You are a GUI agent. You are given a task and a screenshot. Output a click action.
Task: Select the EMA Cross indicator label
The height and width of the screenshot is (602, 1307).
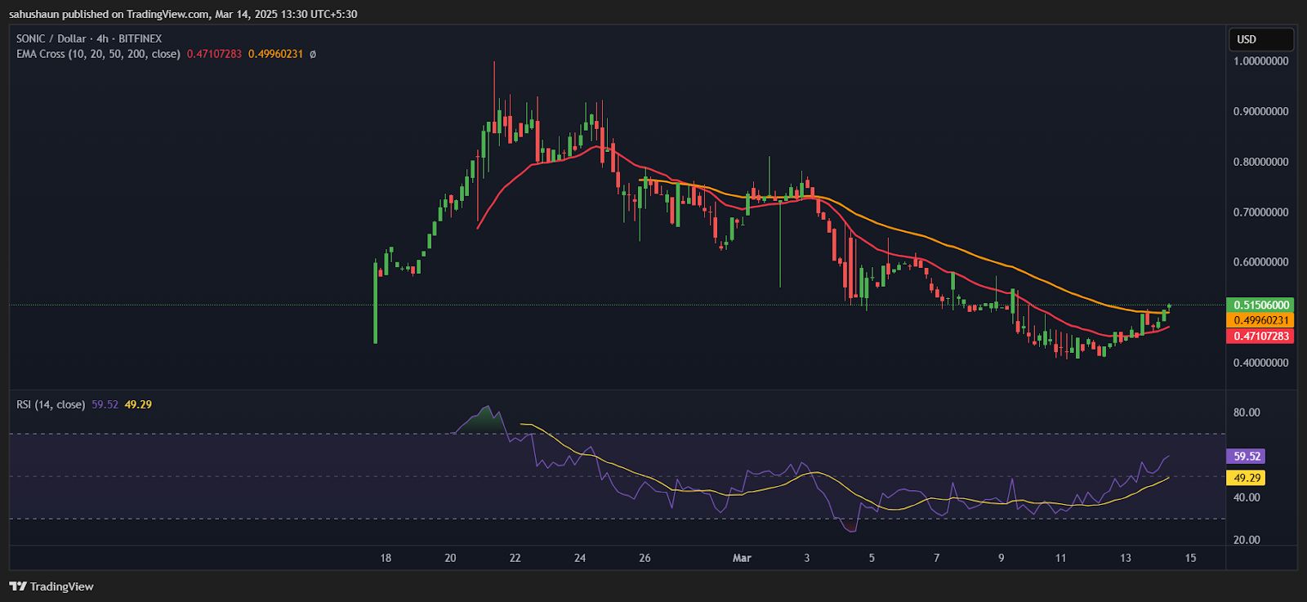(98, 54)
